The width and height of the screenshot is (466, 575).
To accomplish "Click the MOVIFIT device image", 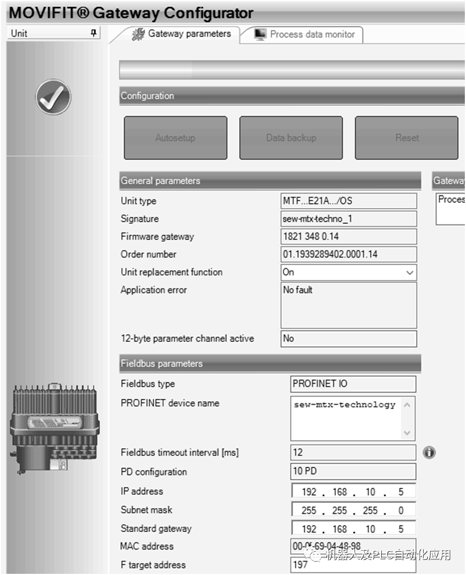I will (x=55, y=428).
